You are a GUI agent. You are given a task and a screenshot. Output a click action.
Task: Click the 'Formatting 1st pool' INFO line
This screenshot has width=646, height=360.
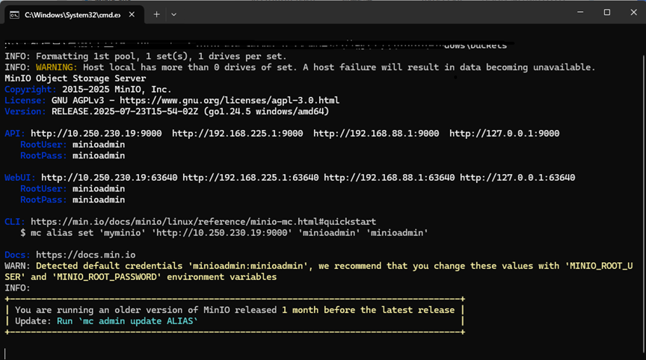pos(146,56)
